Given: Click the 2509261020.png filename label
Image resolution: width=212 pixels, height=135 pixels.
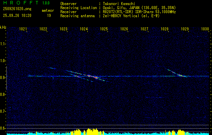Looking at the screenshot, I should click(x=17, y=9).
